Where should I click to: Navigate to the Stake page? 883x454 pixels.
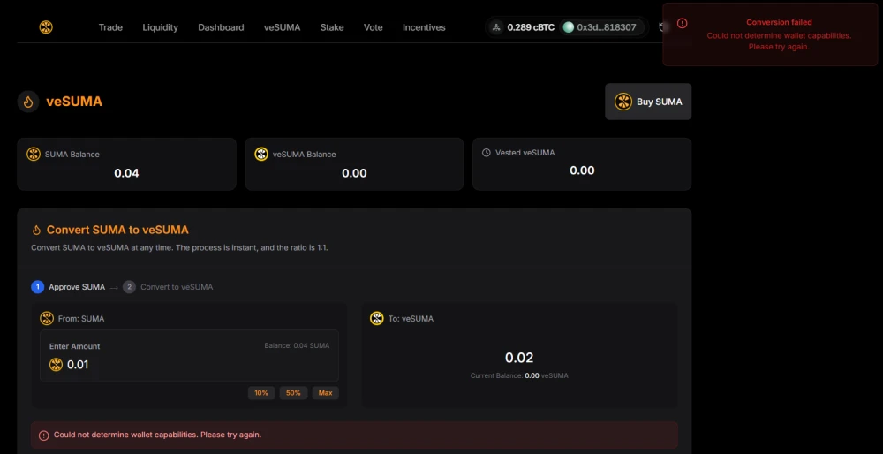[x=332, y=27]
